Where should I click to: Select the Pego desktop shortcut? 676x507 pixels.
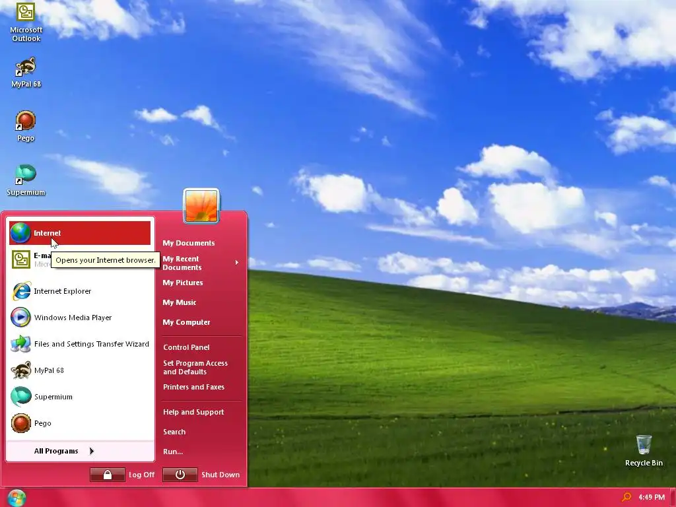pyautogui.click(x=26, y=126)
